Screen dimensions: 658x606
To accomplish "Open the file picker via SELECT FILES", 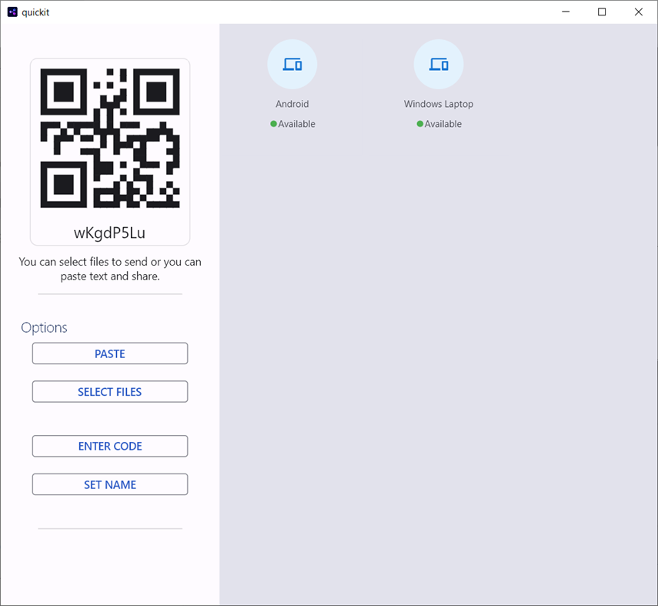I will coord(109,391).
